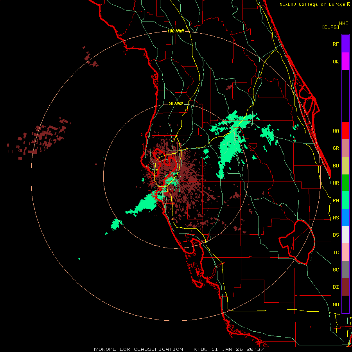Click the BI legend label

click(x=336, y=287)
